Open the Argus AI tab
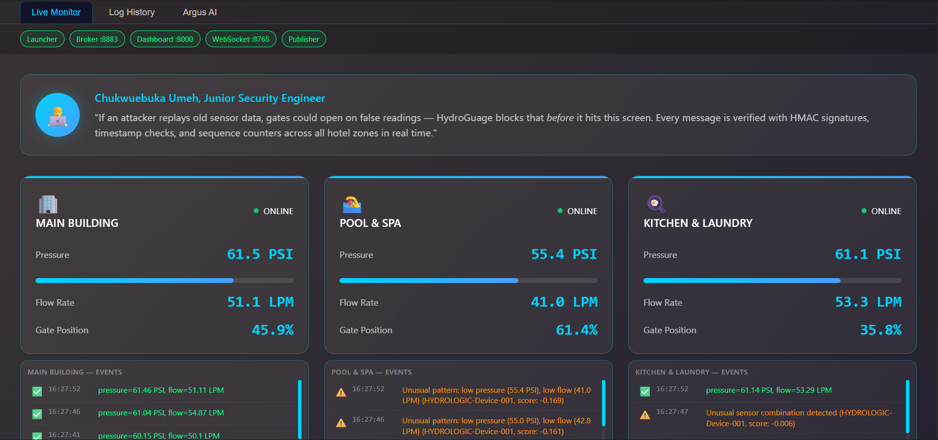This screenshot has height=440, width=938. [x=200, y=12]
